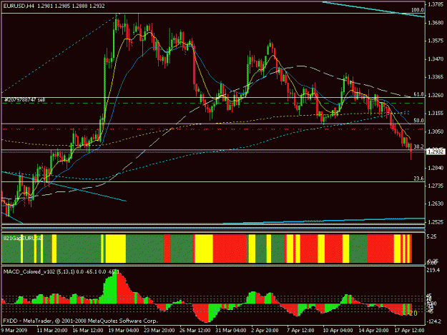Click price axis value 1.2840
Image resolution: width=447 pixels, height=335 pixels.
tap(436, 168)
